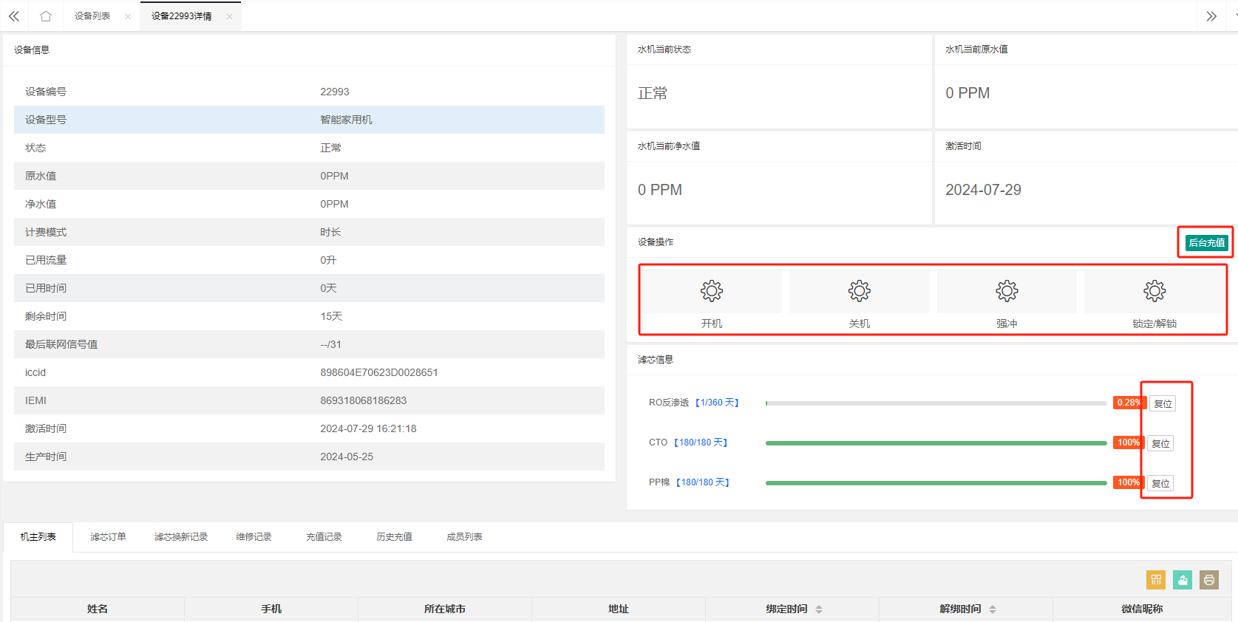
Task: Close the 设备列表 tab
Action: (x=128, y=16)
